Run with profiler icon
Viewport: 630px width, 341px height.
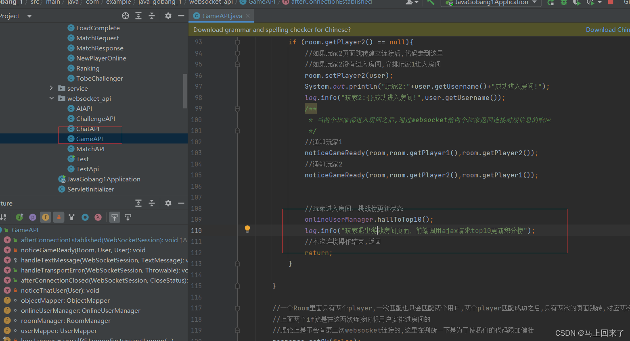(x=590, y=2)
